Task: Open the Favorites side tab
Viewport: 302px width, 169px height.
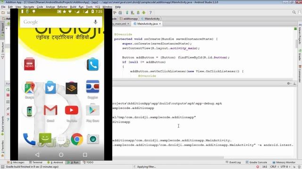Action: 2,148
